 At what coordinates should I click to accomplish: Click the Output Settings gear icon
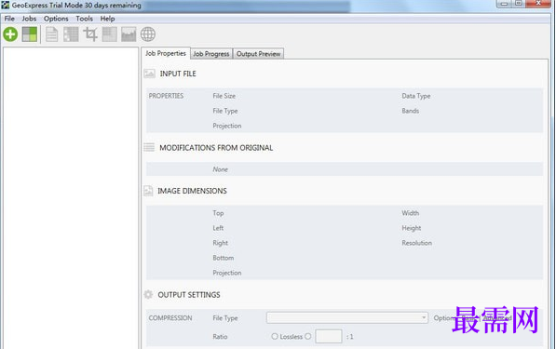pos(148,294)
